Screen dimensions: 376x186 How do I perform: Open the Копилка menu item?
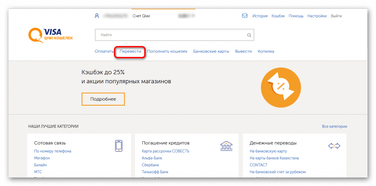(x=266, y=51)
